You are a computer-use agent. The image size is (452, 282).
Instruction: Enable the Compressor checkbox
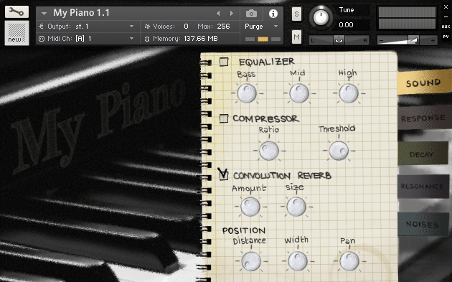[x=224, y=118]
